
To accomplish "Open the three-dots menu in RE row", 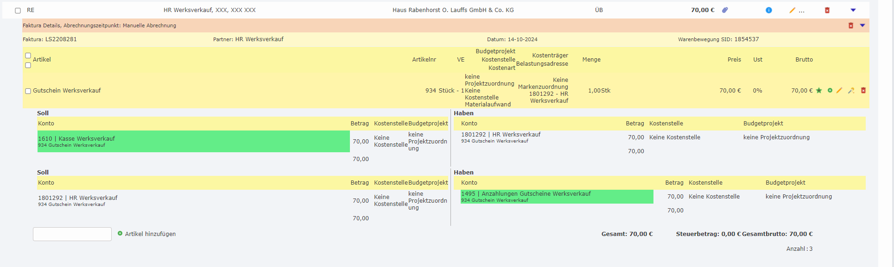I will tap(802, 11).
